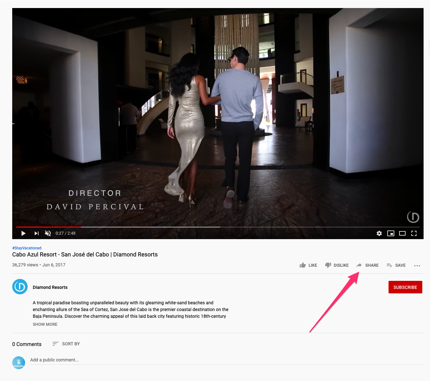
Task: Open the #StayVacationed hashtag link
Action: 27,248
